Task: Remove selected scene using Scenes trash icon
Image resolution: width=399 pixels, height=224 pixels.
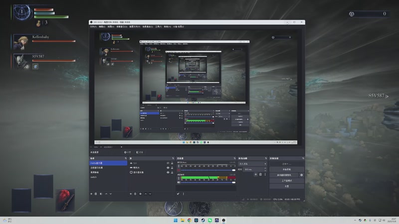Action: point(96,194)
